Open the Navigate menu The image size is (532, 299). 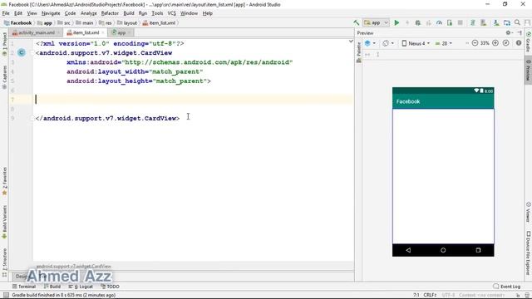pos(51,13)
